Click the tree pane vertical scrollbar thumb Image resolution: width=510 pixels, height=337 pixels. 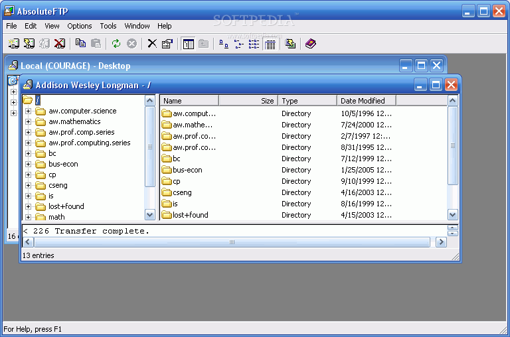150,147
